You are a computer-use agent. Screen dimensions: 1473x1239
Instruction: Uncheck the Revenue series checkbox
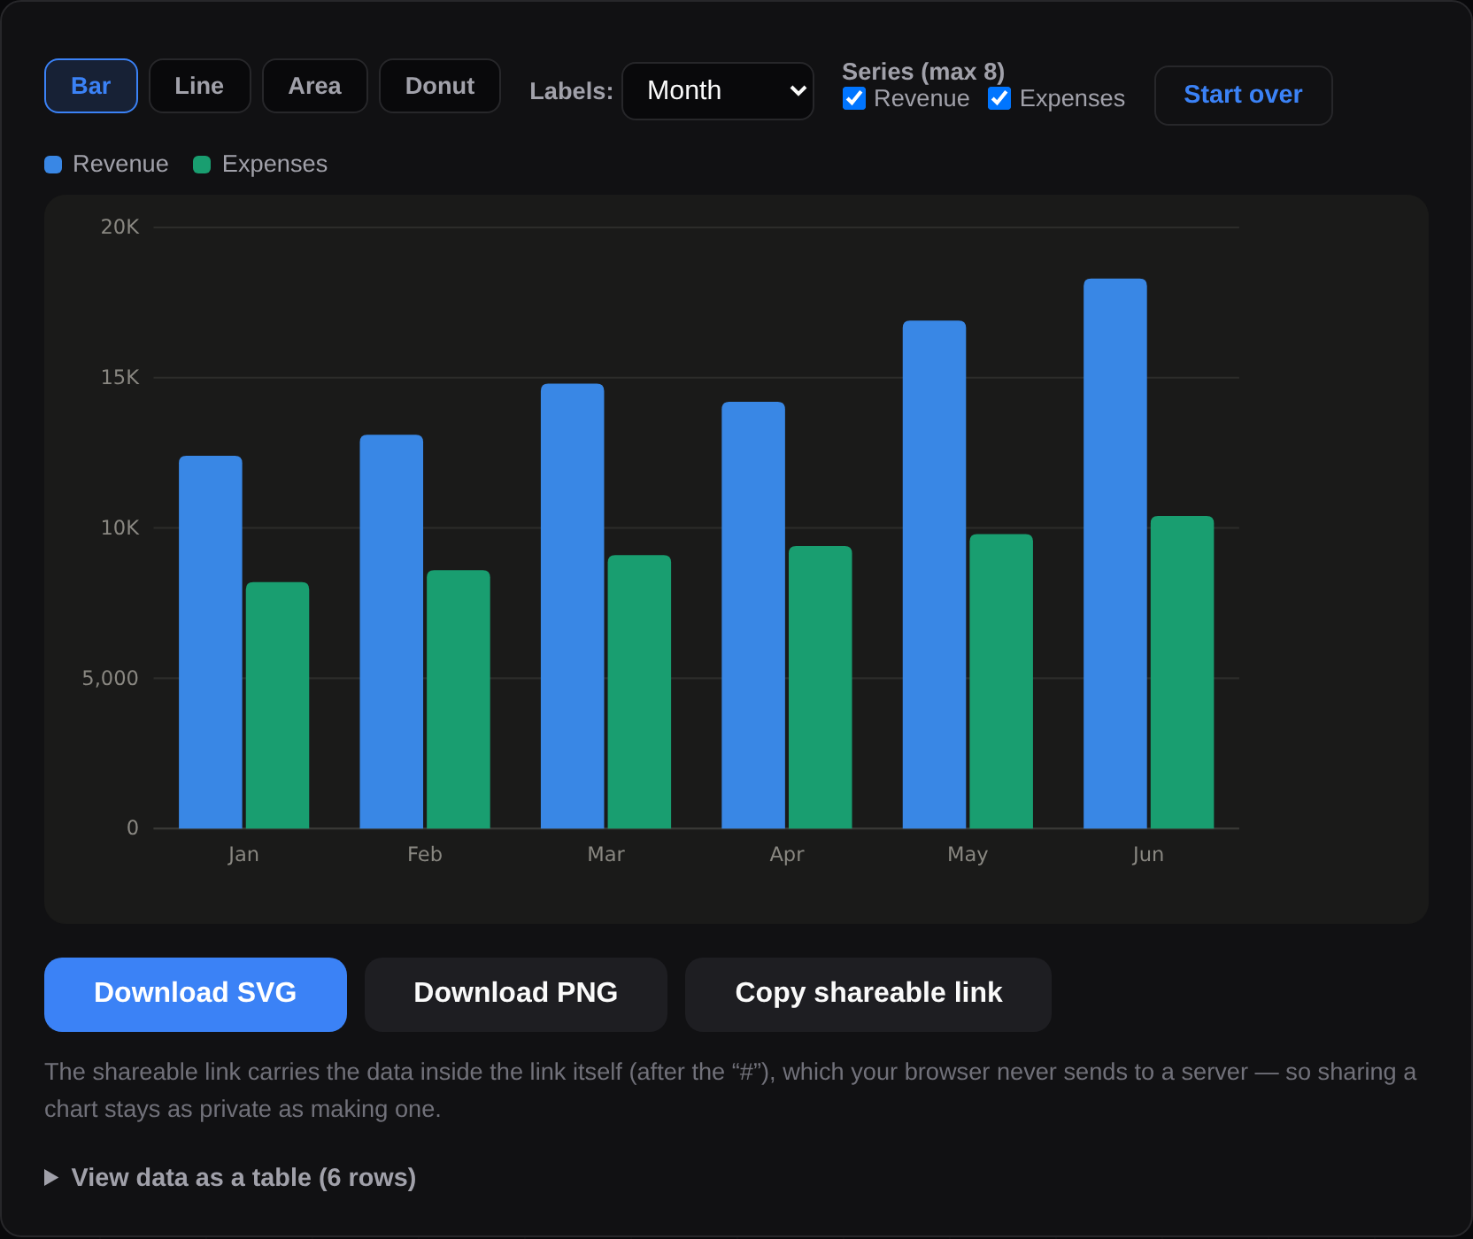click(x=854, y=98)
